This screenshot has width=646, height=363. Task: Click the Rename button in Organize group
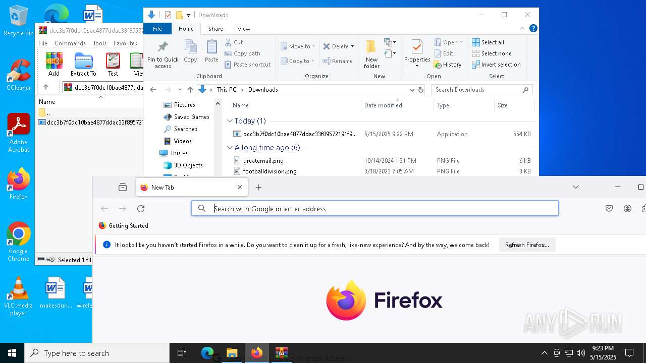click(338, 61)
